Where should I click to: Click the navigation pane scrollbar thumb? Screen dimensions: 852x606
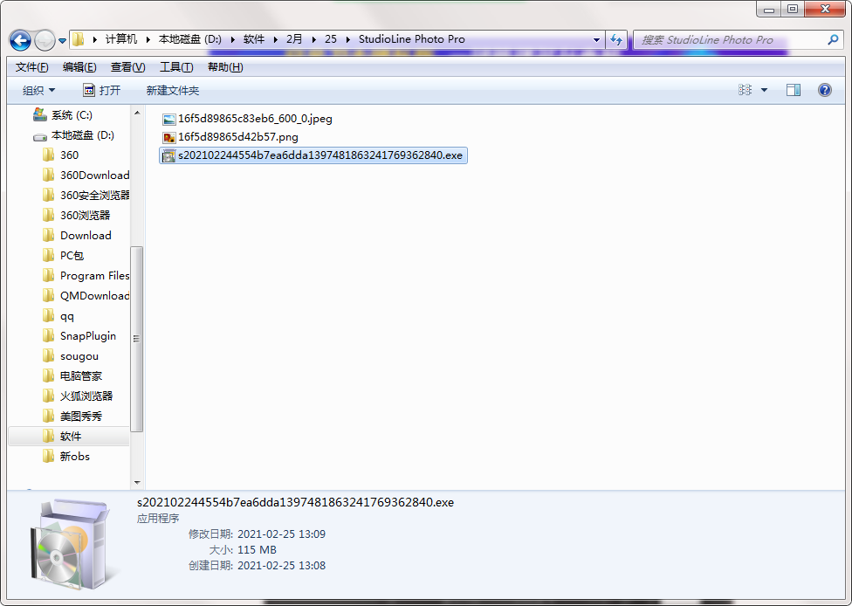coord(137,339)
